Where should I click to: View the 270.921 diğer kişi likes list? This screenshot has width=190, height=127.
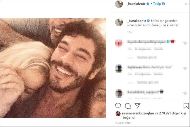[x=172, y=113]
